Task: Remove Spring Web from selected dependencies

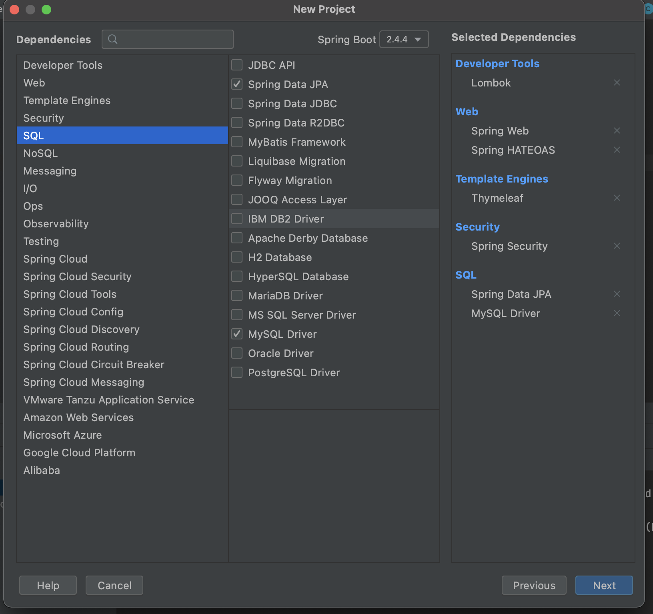Action: point(617,130)
